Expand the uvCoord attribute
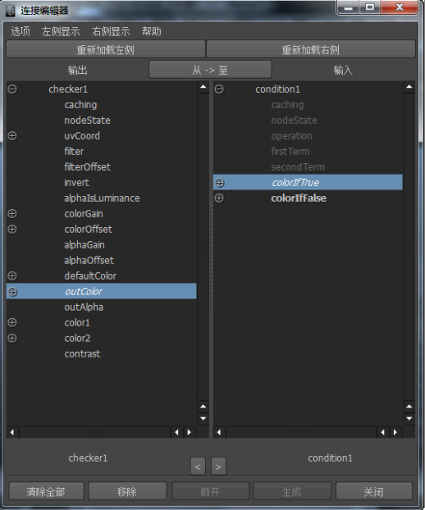Screen dimensions: 425x510 click(12, 136)
